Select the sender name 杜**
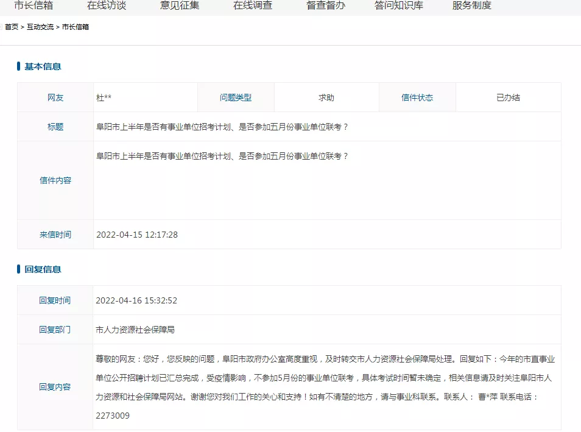 click(x=104, y=97)
